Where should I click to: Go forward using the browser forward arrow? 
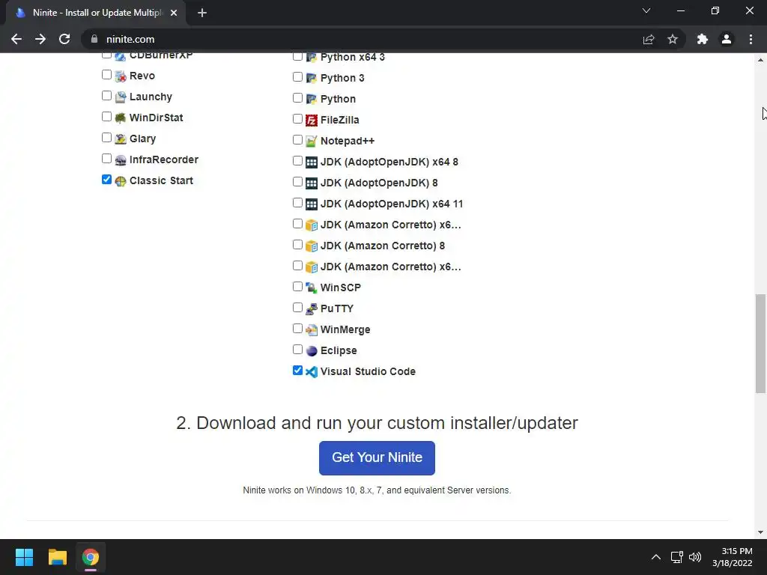tap(40, 39)
